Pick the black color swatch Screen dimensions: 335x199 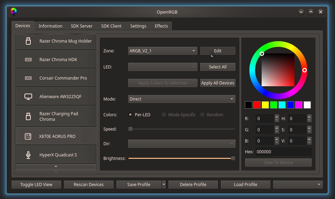(x=248, y=105)
